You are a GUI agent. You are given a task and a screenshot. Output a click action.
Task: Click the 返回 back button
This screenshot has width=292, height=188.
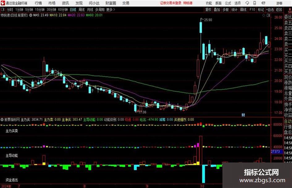[x=279, y=10]
